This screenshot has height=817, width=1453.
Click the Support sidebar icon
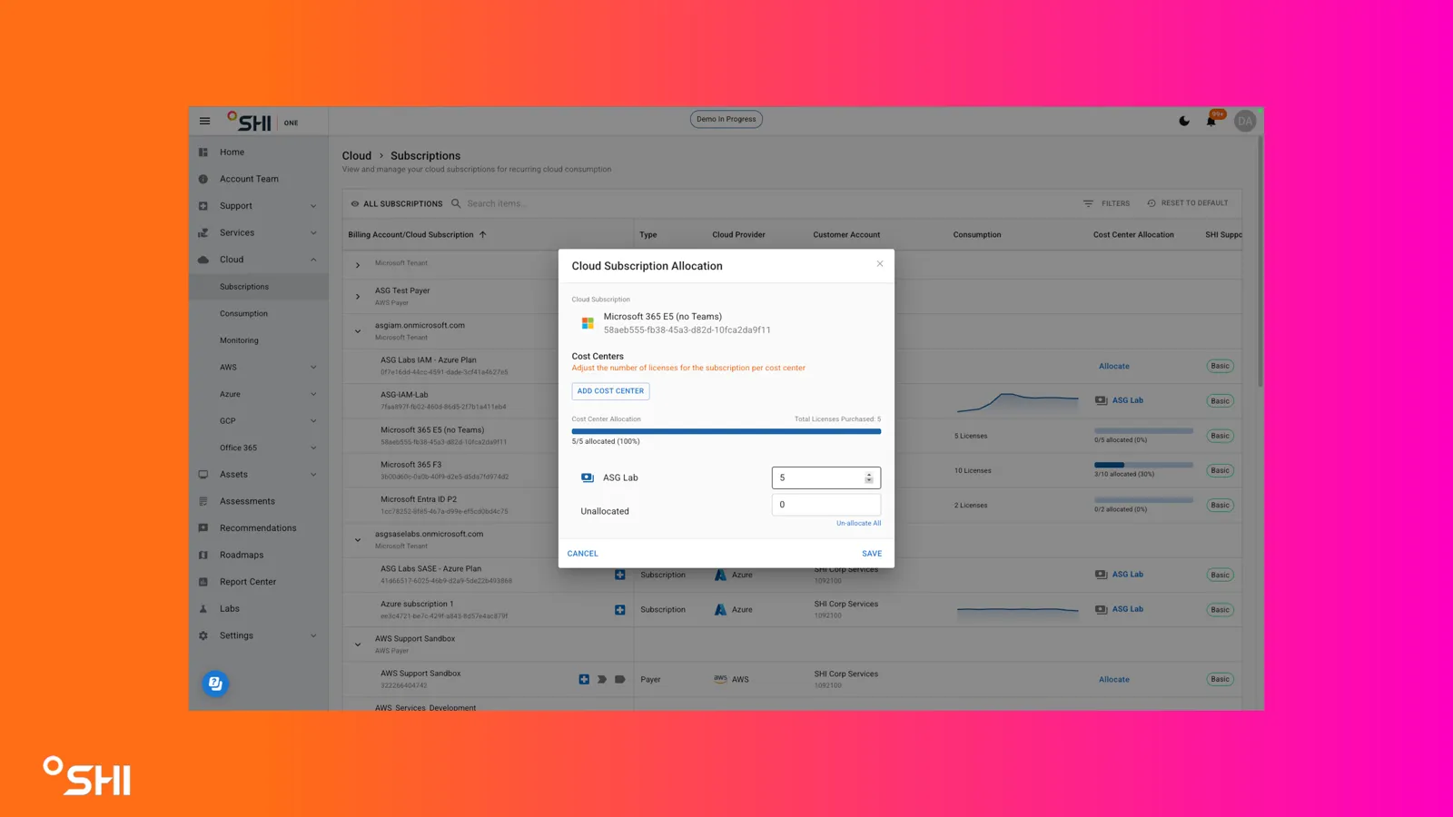coord(203,206)
